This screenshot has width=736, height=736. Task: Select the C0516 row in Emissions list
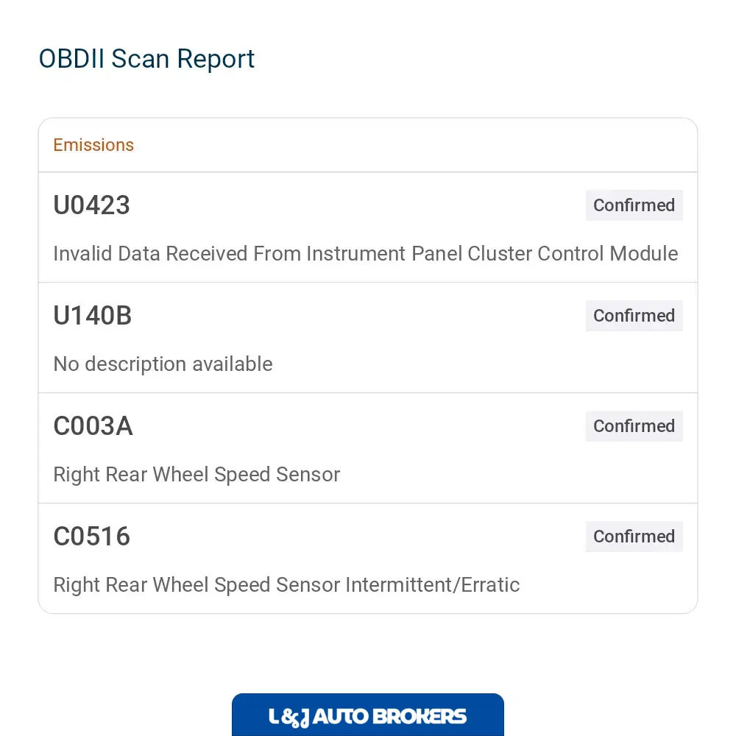click(368, 559)
